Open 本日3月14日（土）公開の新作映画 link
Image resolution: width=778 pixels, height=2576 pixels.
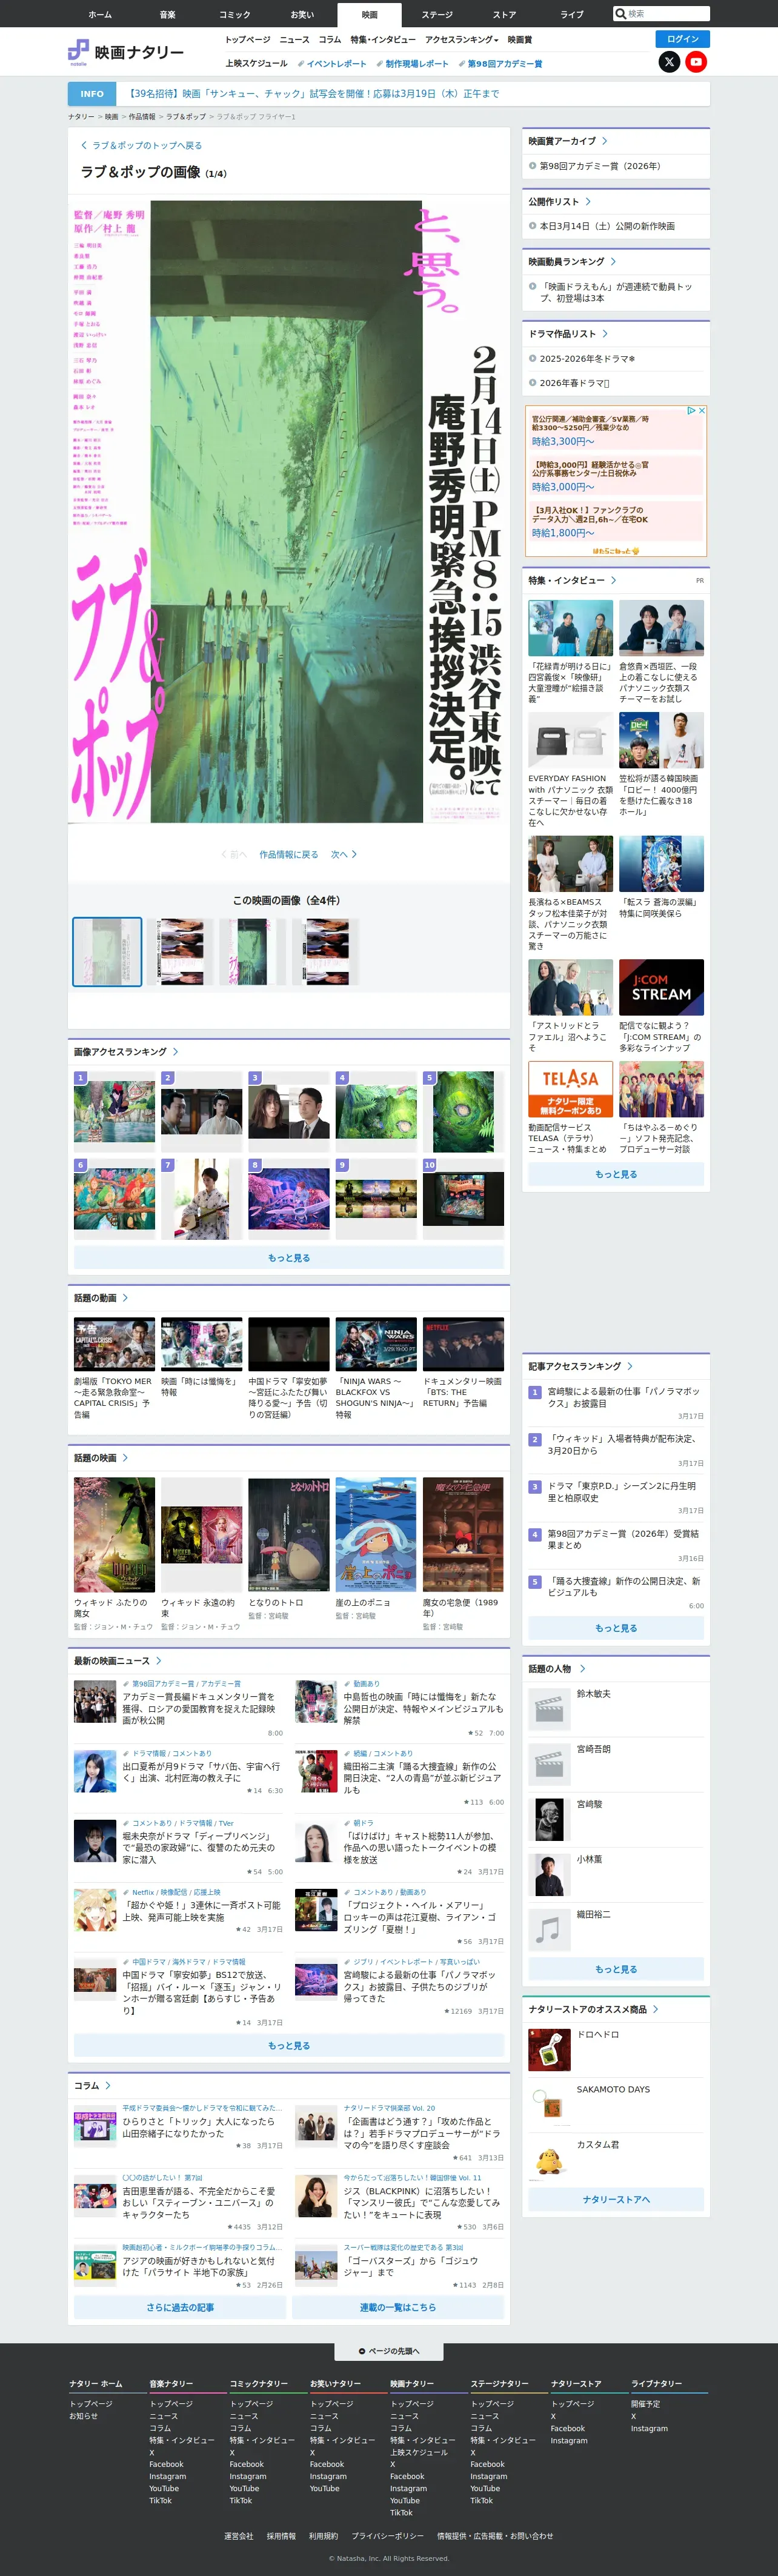pos(607,226)
